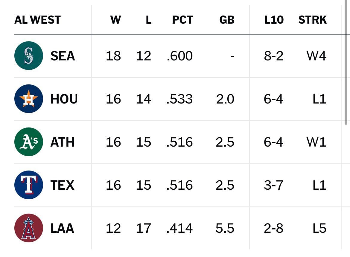Open the LAA team link
Screen dimensions: 350x257
tap(62, 228)
